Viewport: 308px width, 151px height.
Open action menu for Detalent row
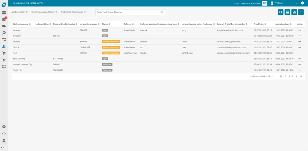point(300,36)
